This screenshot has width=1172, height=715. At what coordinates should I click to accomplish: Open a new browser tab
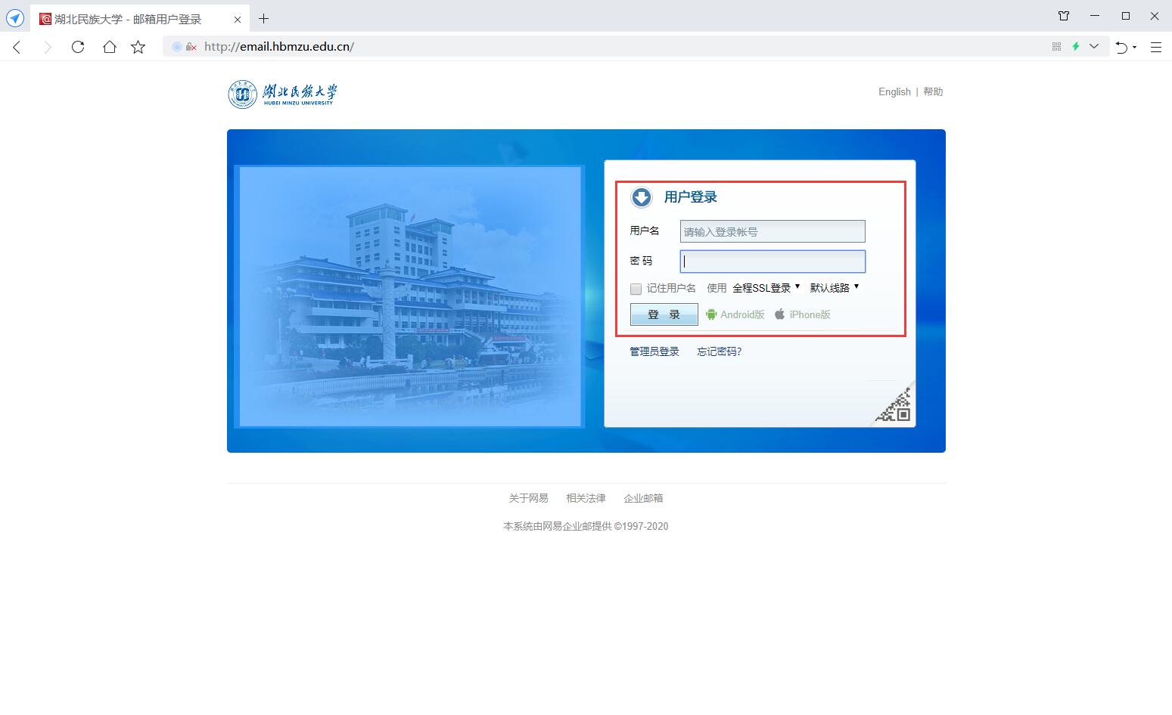(x=263, y=19)
